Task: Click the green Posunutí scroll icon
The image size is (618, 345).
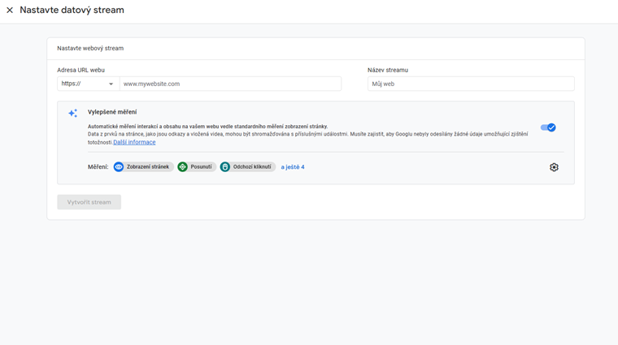Action: pyautogui.click(x=183, y=167)
